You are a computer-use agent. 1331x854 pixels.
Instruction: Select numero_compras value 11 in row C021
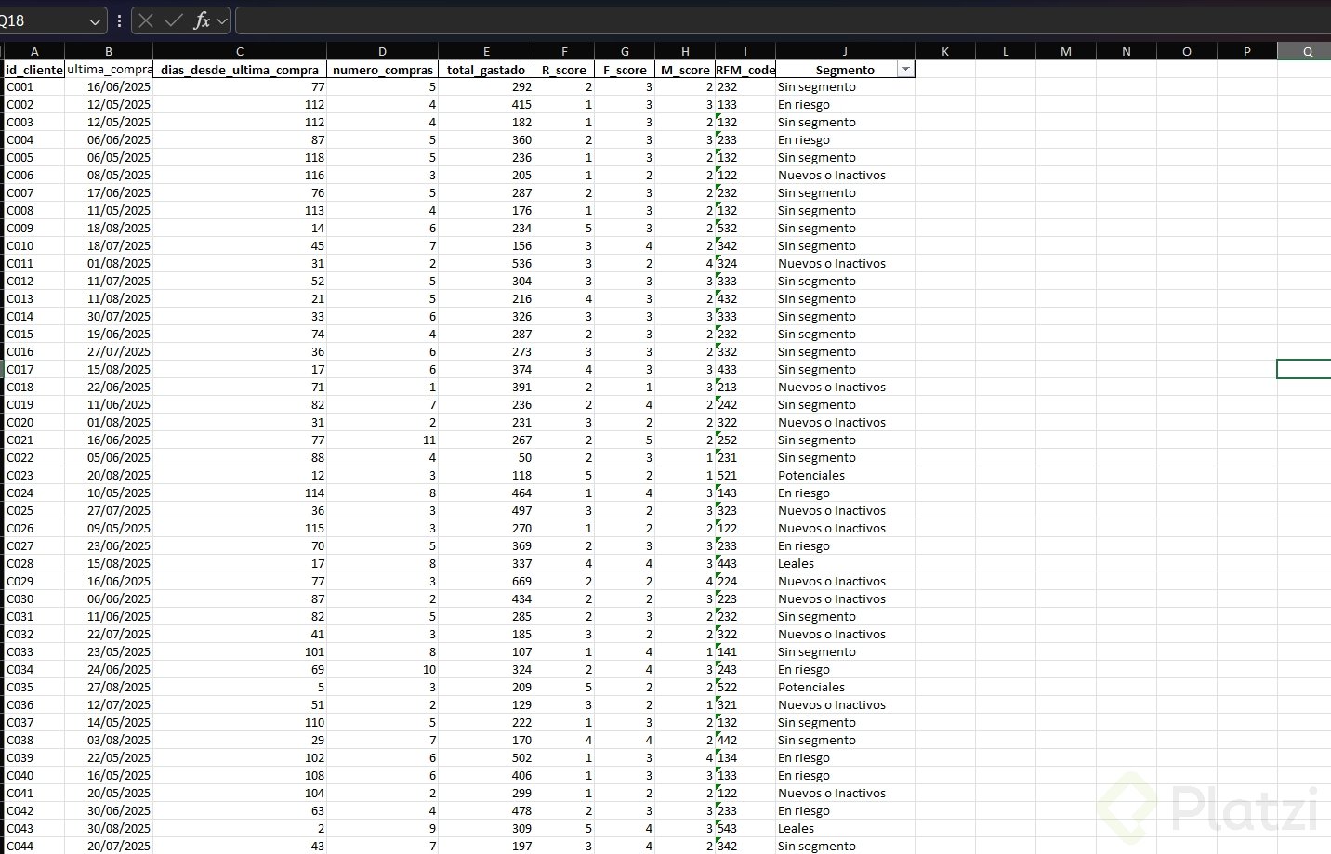(x=382, y=440)
